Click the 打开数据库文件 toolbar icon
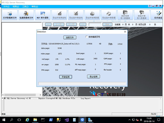 point(10,15)
